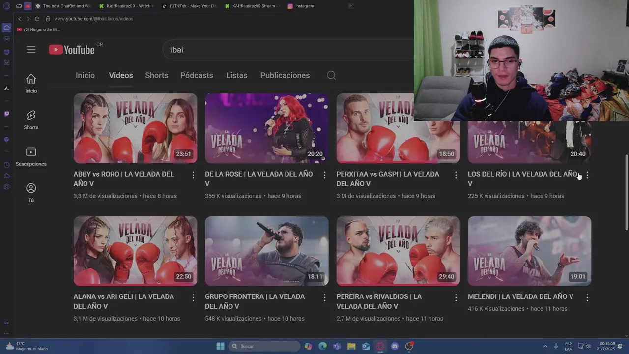Open options for PEREIRA vs RIVALDIOS video
629x354 pixels.
click(x=456, y=297)
